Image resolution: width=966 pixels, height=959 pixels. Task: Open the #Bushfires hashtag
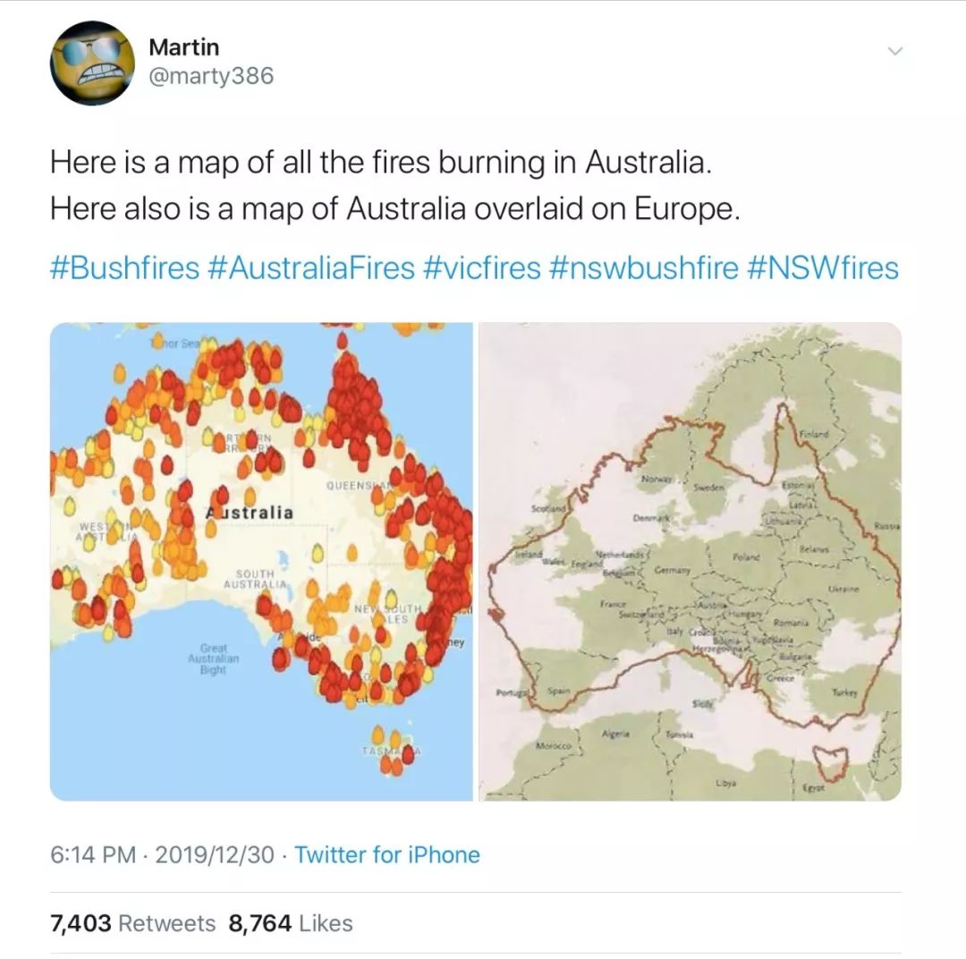[124, 267]
